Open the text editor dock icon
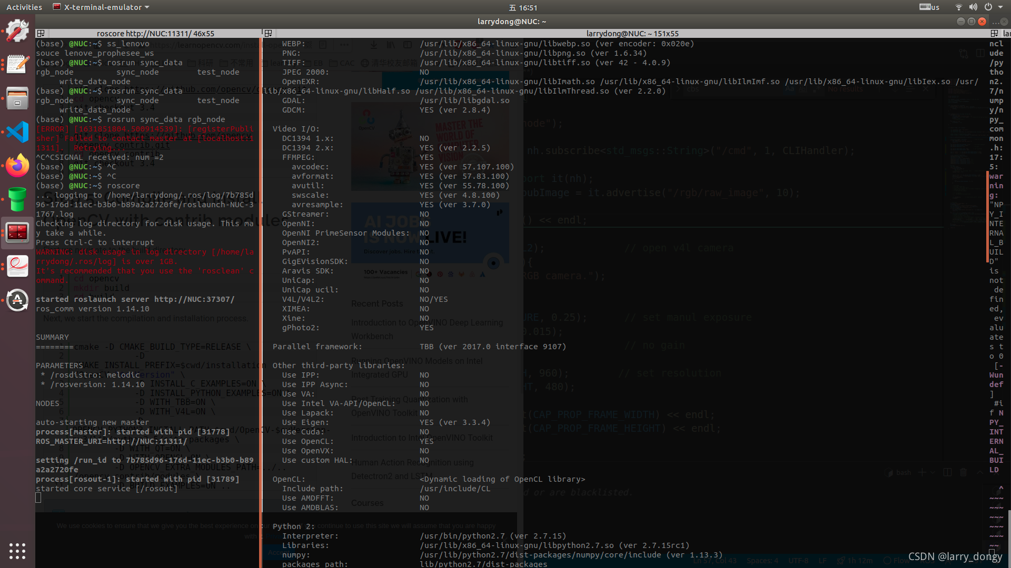 pos(17,65)
